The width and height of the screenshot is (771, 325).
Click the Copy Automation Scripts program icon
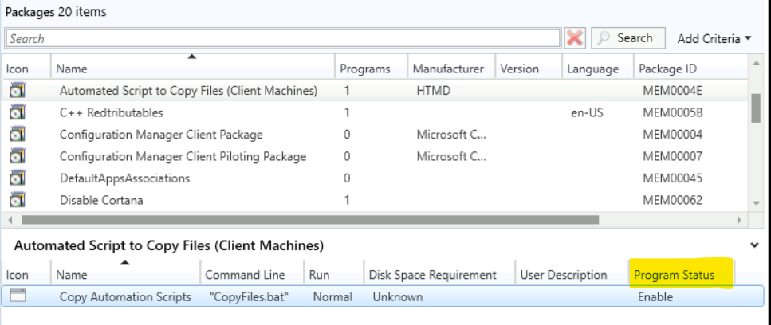(x=17, y=296)
